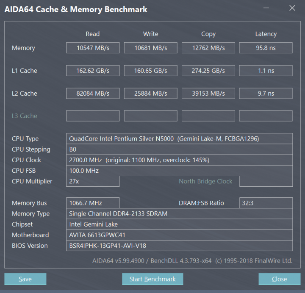Click the Write column header
Viewport: 305px width, 293px height.
pos(150,34)
